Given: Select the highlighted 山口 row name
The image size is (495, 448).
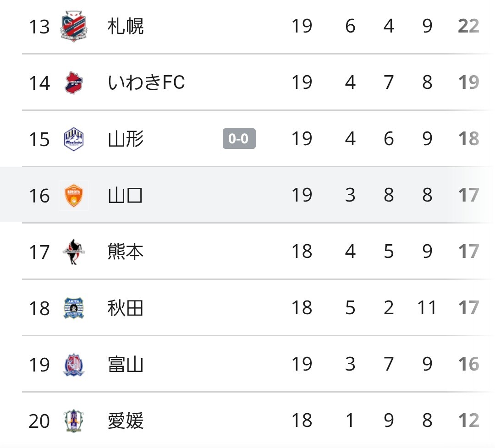Looking at the screenshot, I should coord(125,195).
